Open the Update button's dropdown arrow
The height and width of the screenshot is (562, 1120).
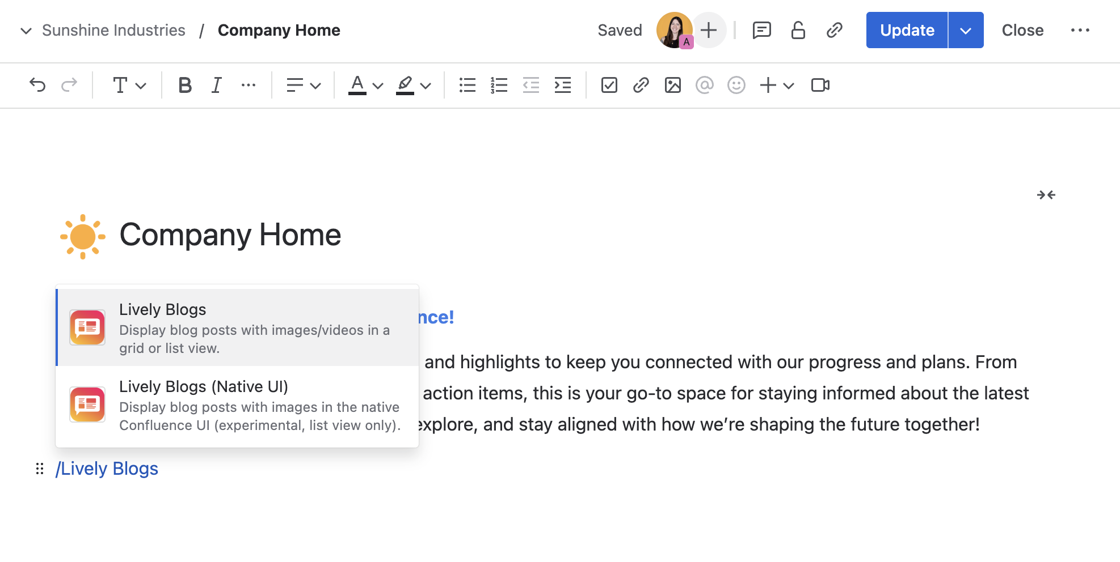(965, 30)
